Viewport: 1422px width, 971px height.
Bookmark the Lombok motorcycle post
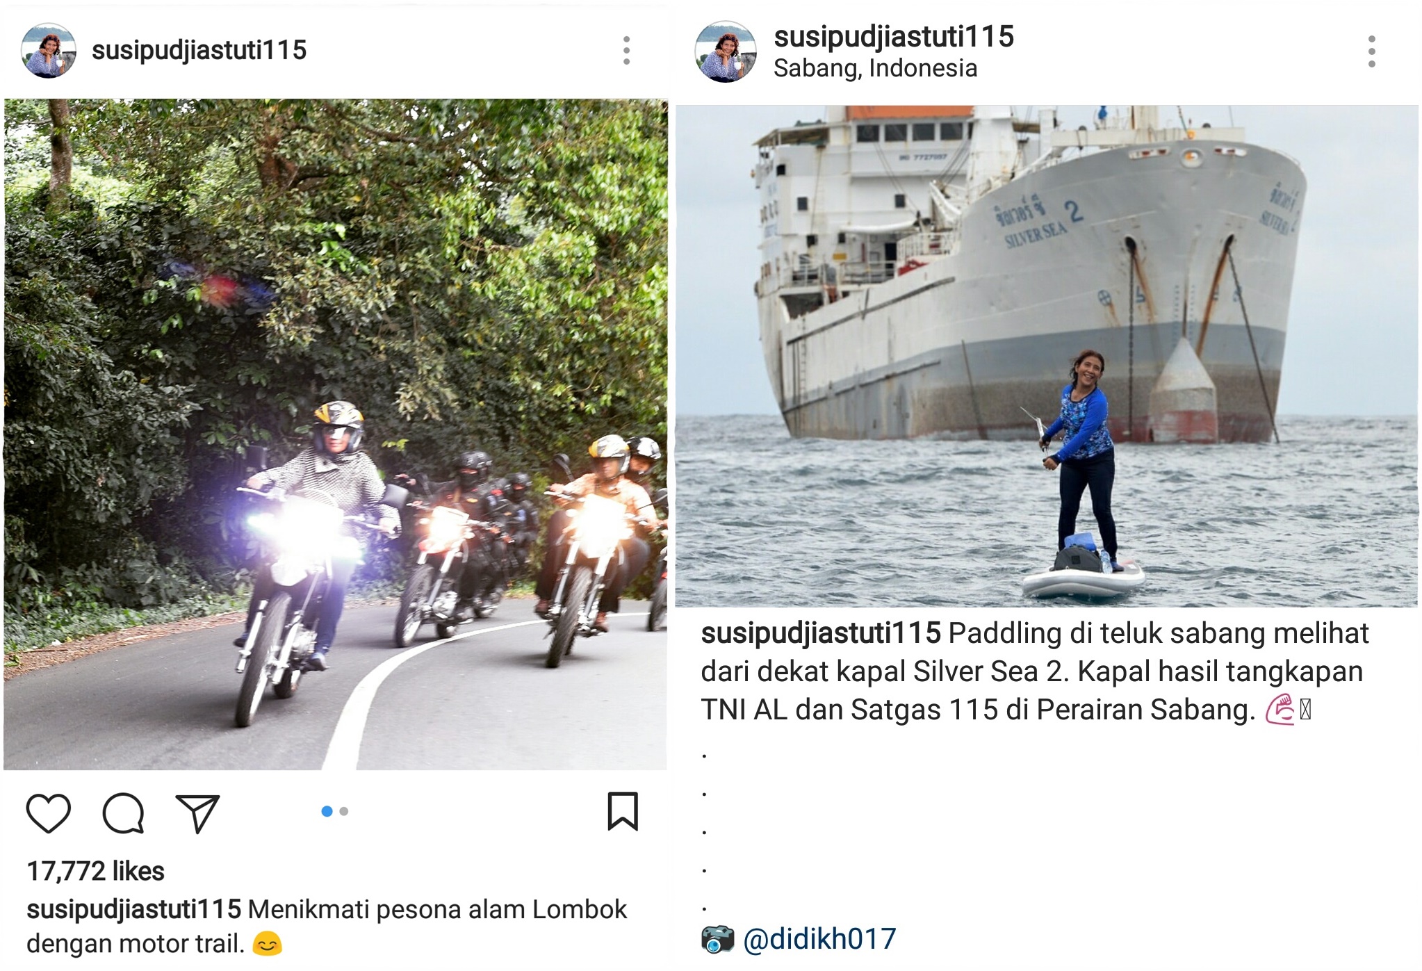622,811
